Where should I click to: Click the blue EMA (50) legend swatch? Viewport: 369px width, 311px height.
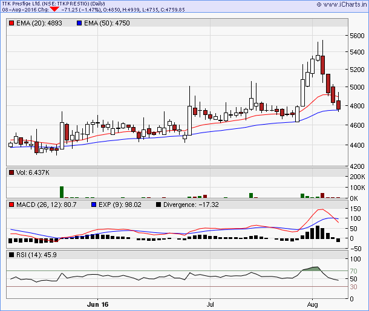point(79,23)
